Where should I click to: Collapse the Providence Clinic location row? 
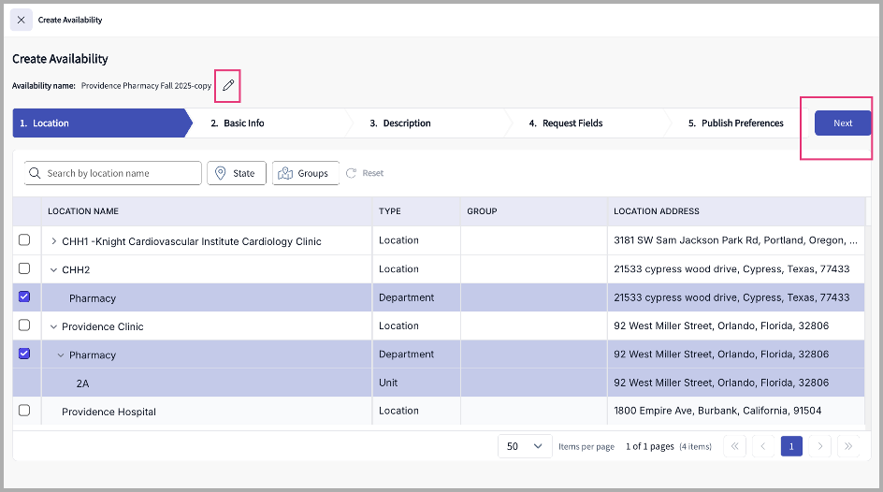(x=53, y=326)
